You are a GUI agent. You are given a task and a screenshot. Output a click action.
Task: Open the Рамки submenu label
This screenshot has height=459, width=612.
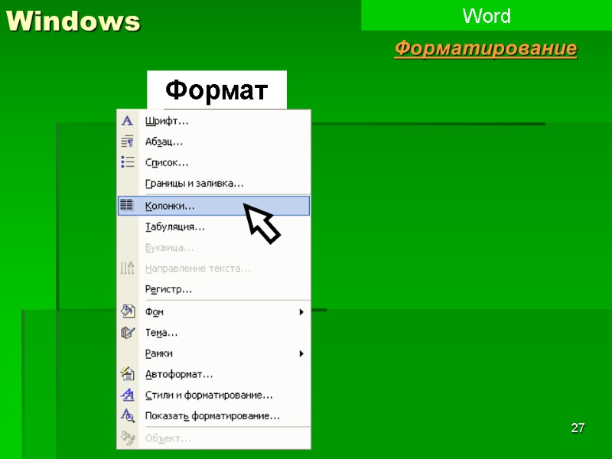coord(159,353)
